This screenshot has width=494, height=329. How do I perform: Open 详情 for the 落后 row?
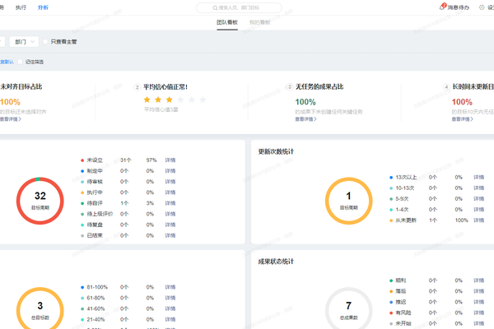click(478, 291)
